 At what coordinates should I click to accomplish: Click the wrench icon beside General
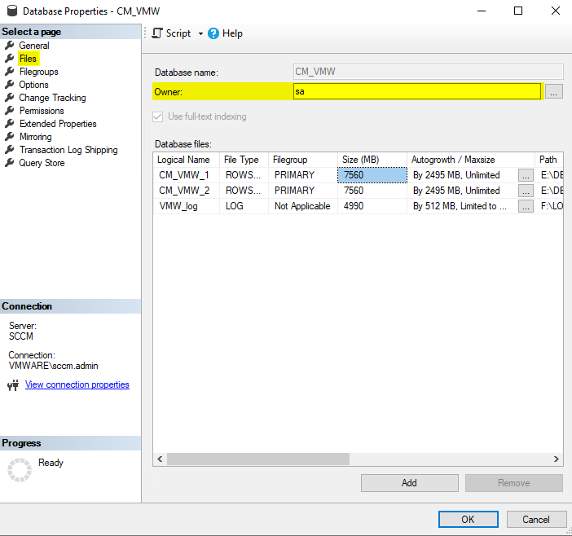click(x=10, y=46)
